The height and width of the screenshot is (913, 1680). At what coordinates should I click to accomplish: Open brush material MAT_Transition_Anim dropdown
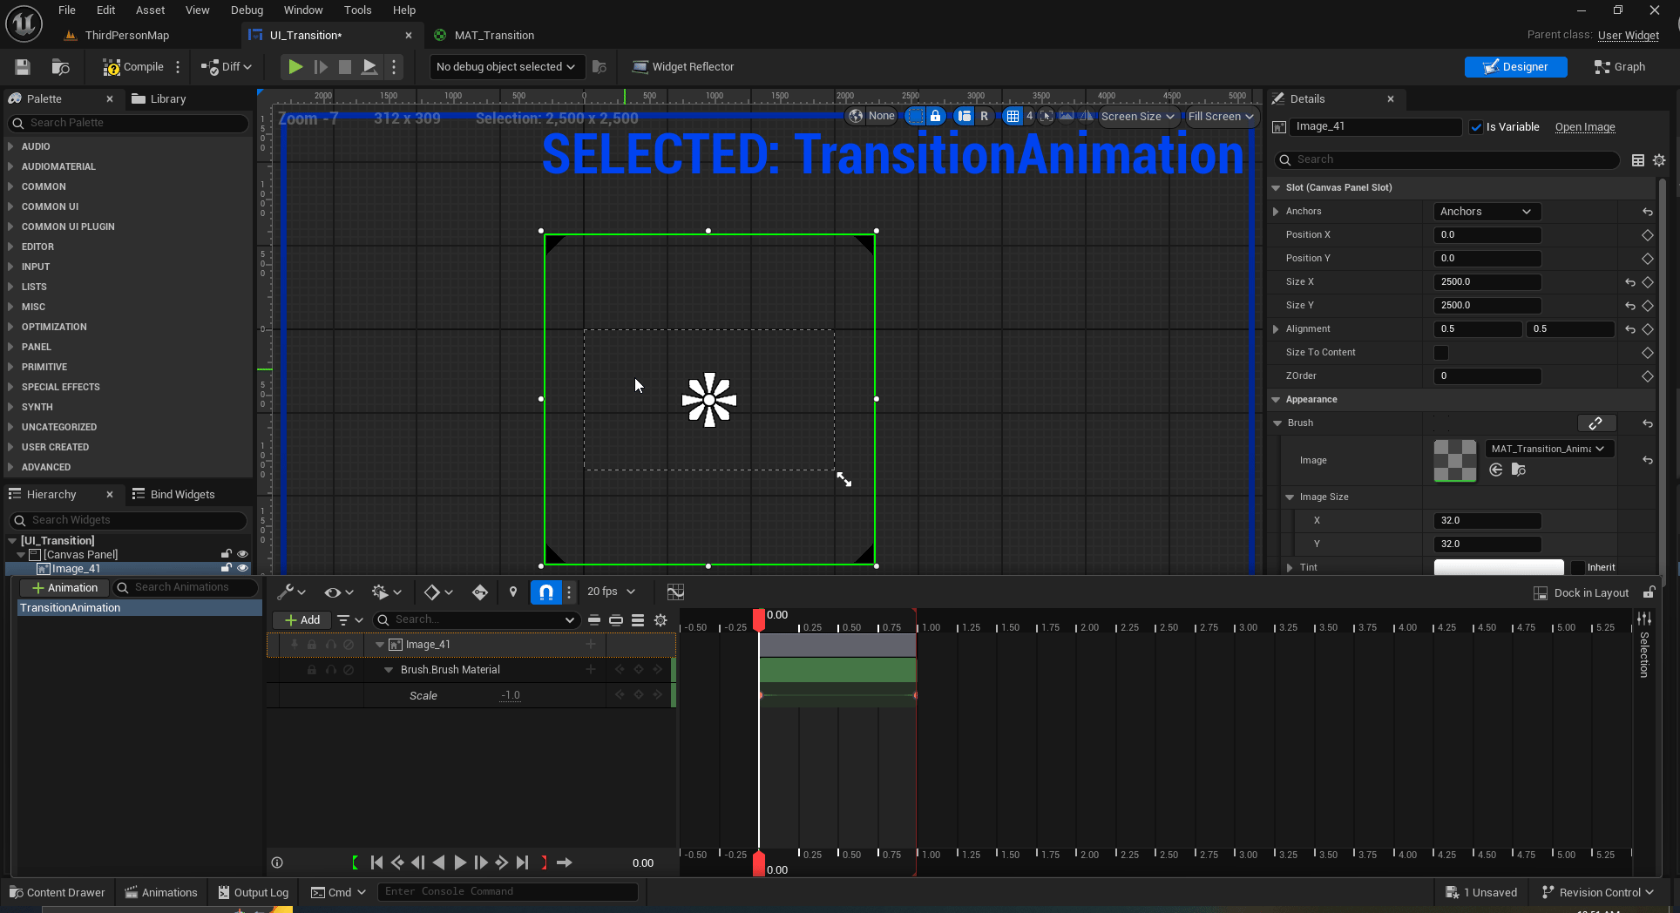coord(1549,449)
